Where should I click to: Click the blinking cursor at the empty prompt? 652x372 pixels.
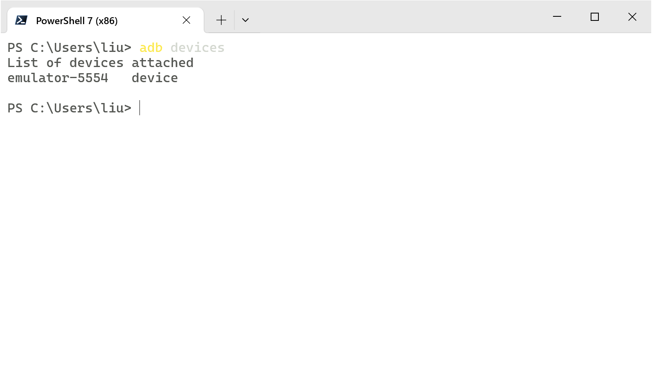[x=140, y=108]
